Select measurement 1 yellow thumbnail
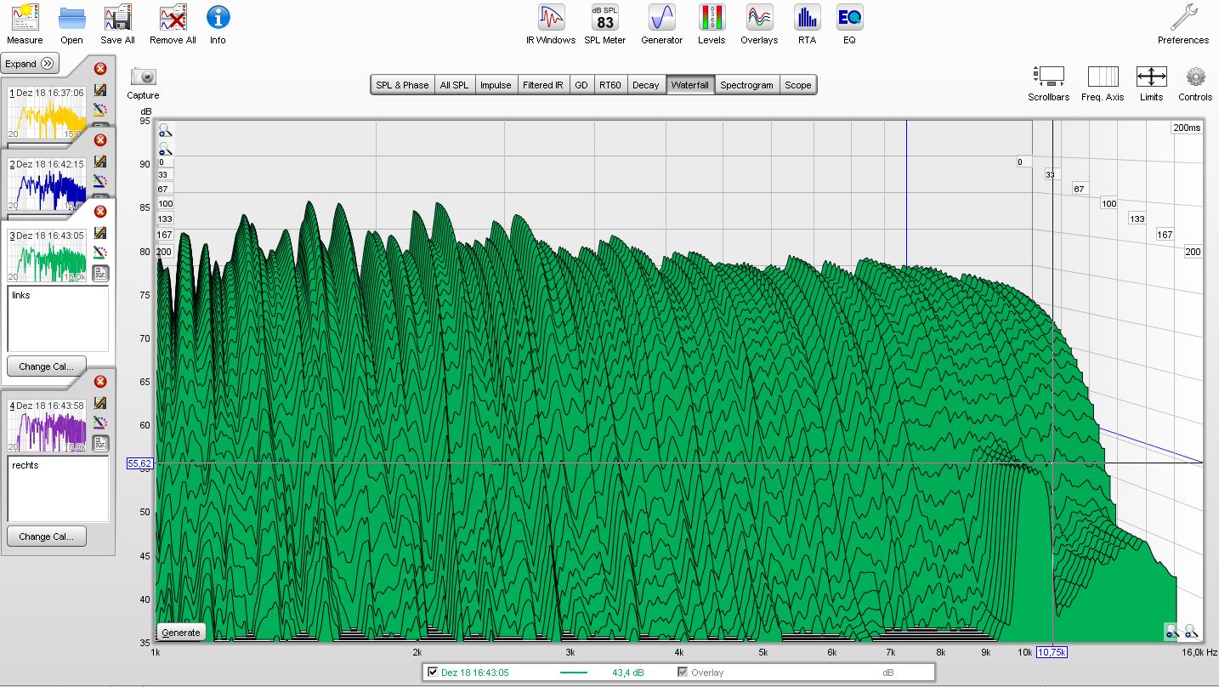1219x687 pixels. click(47, 111)
